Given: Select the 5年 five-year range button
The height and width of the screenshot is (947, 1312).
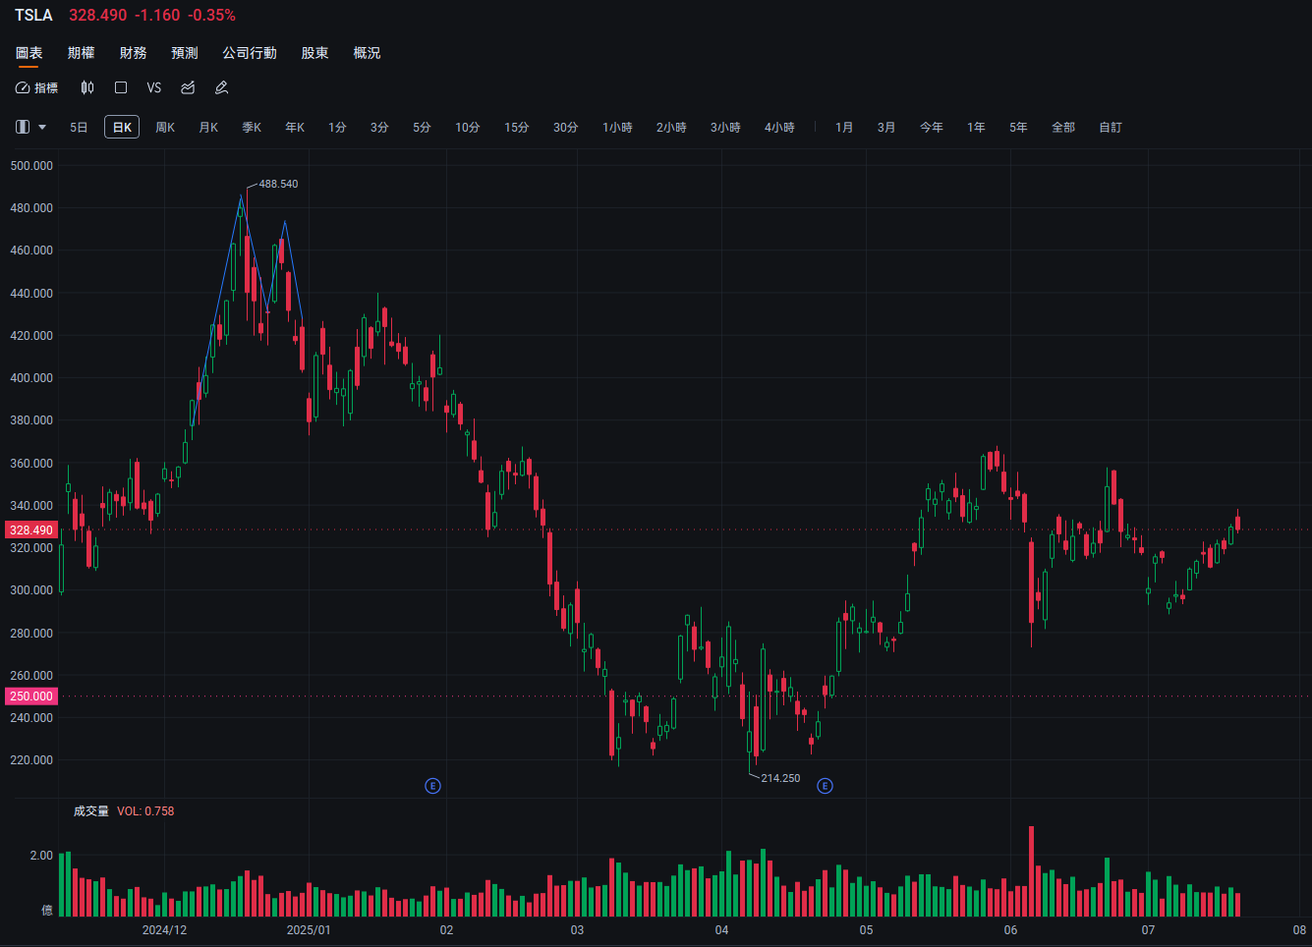Looking at the screenshot, I should point(1018,127).
